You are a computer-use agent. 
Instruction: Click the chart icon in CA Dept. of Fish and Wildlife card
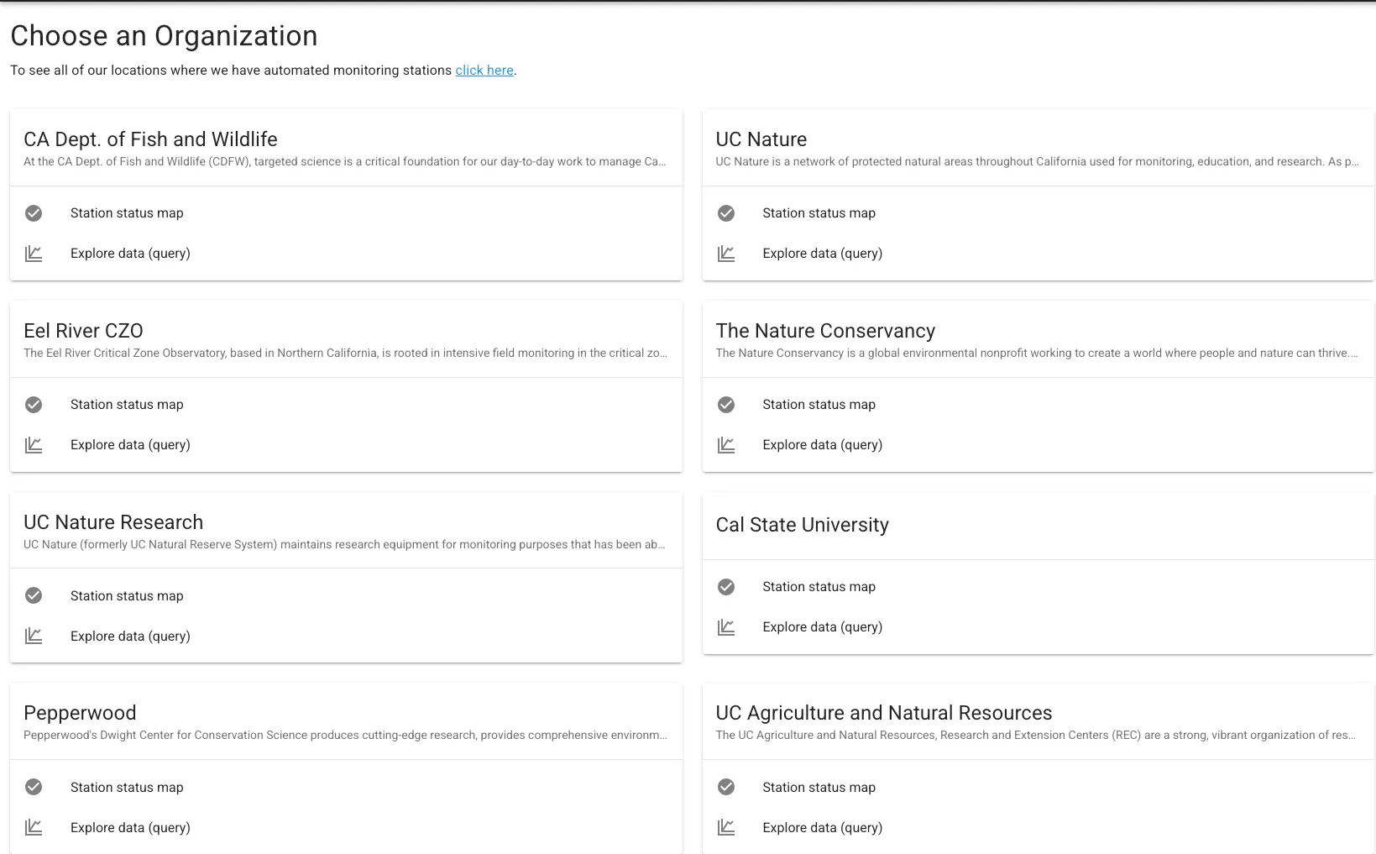tap(34, 254)
